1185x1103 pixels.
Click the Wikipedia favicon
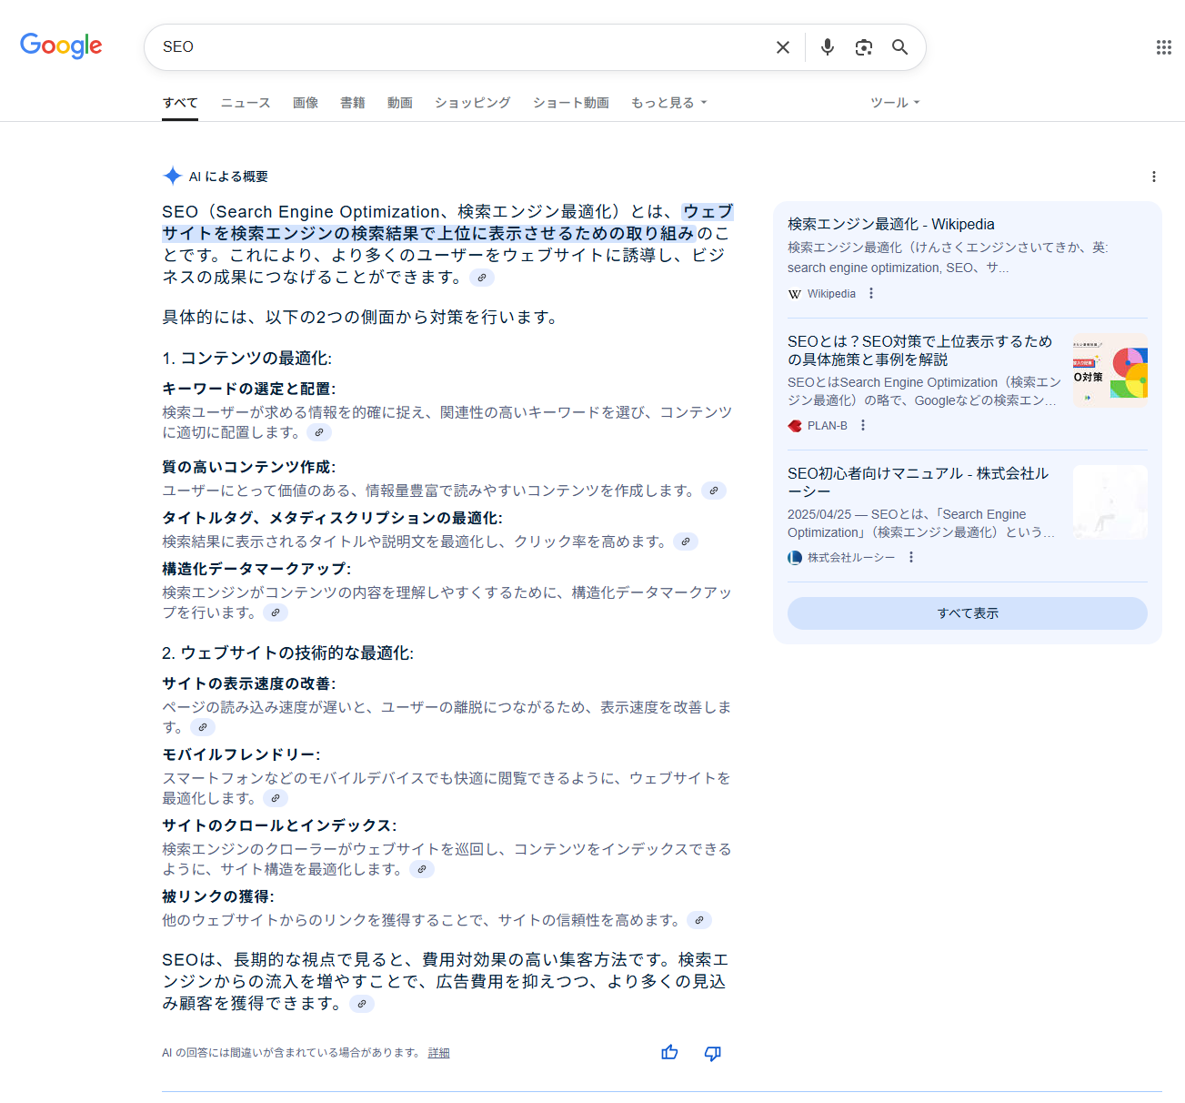[x=795, y=294]
